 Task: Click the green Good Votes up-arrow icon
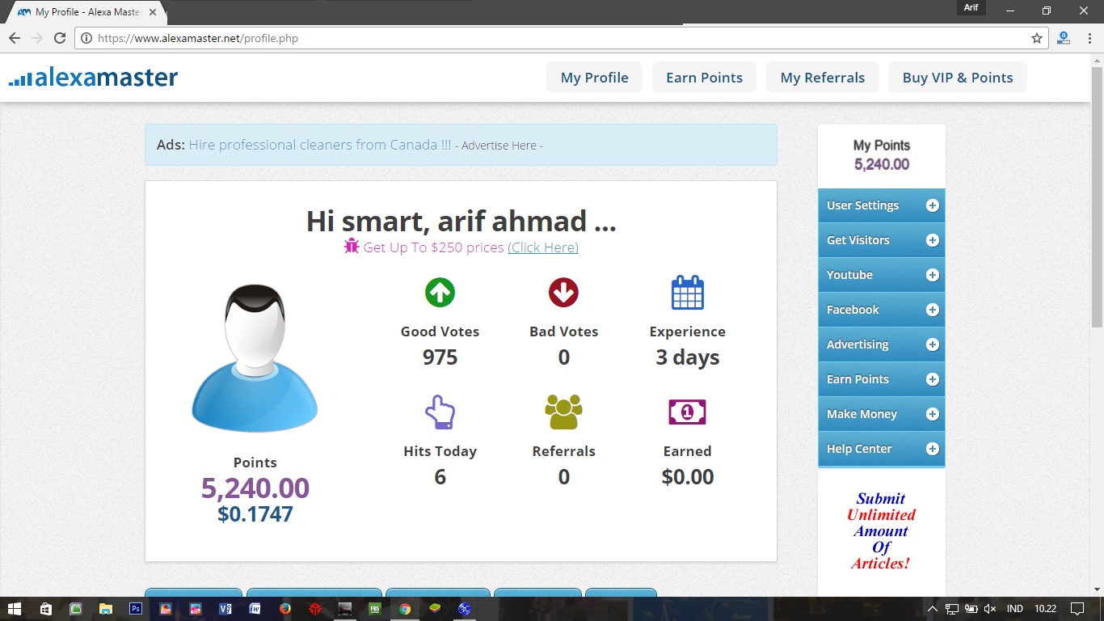[x=440, y=292]
